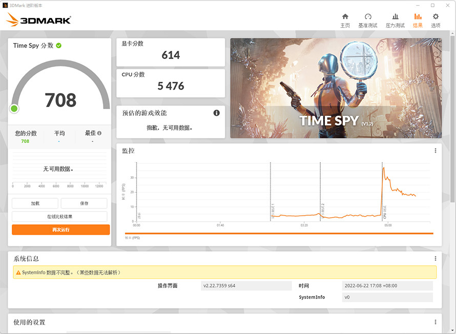Click the 监控 section heading
Viewport: 456px width, 334px height.
128,151
